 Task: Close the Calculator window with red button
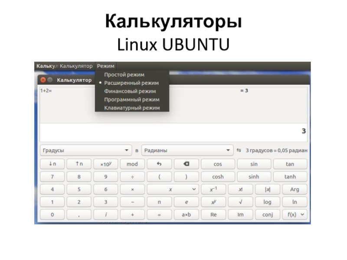[x=43, y=80]
